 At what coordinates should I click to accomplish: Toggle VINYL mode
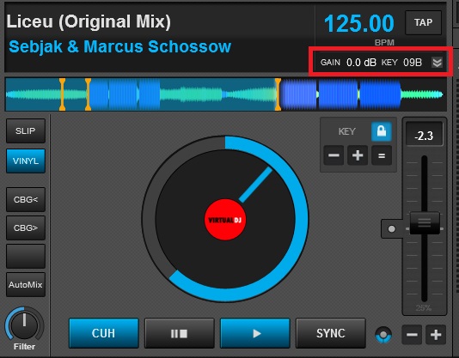pos(26,161)
